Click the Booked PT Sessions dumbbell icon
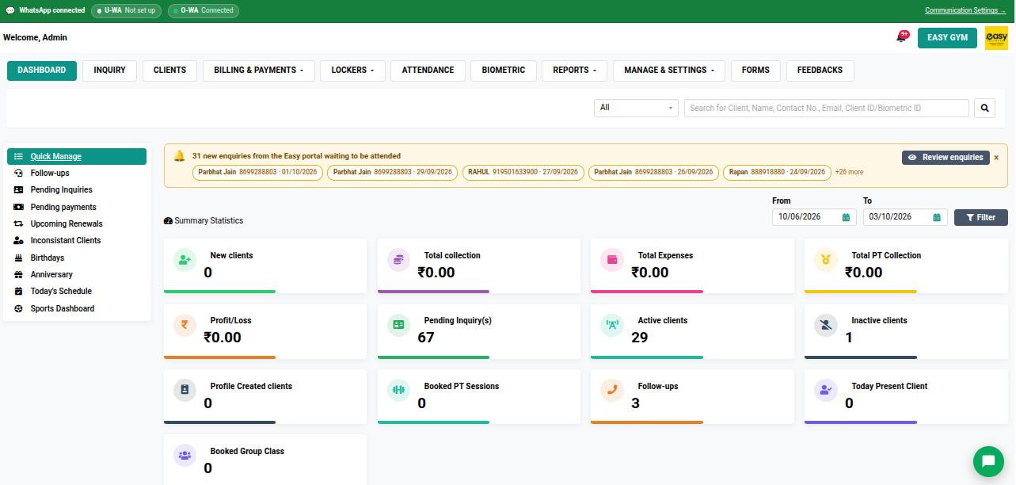Viewport: 1016px width, 485px height. click(398, 390)
